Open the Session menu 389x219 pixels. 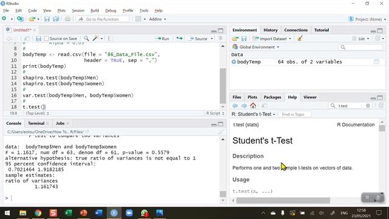pos(78,10)
